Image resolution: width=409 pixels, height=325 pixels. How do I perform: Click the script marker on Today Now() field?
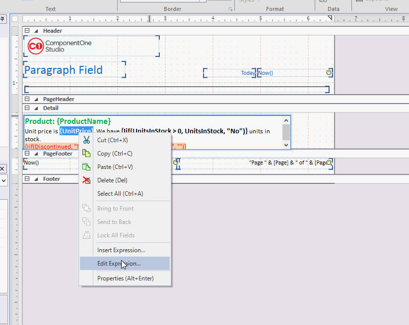pyautogui.click(x=328, y=73)
